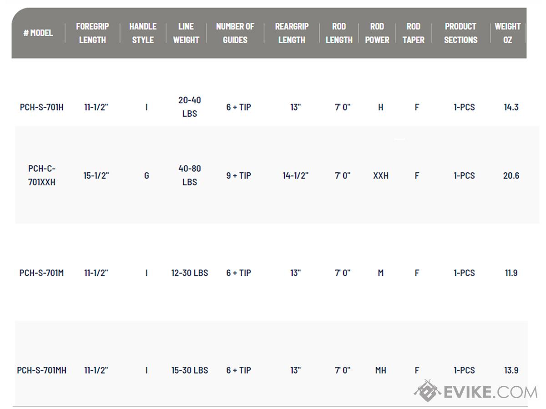Screen dimensions: 546x409
Task: Click model PCH-S-701H in the table
Action: point(42,107)
